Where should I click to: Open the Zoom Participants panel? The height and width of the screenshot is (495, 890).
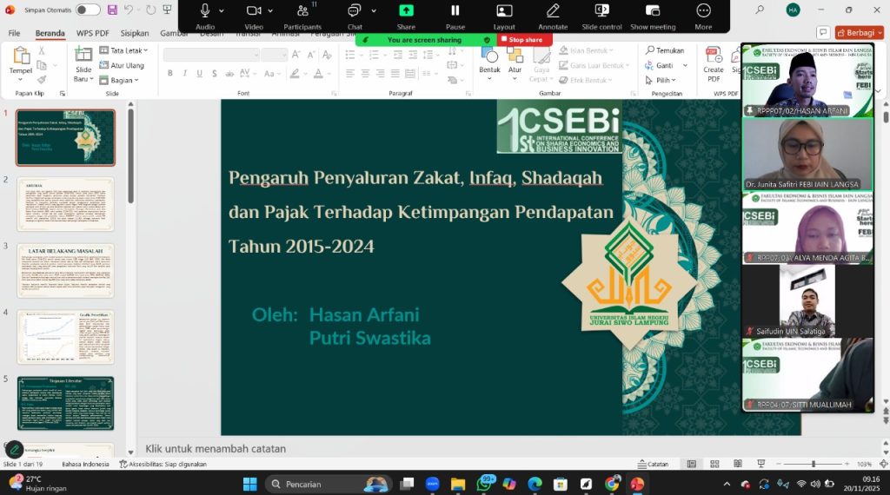[302, 14]
